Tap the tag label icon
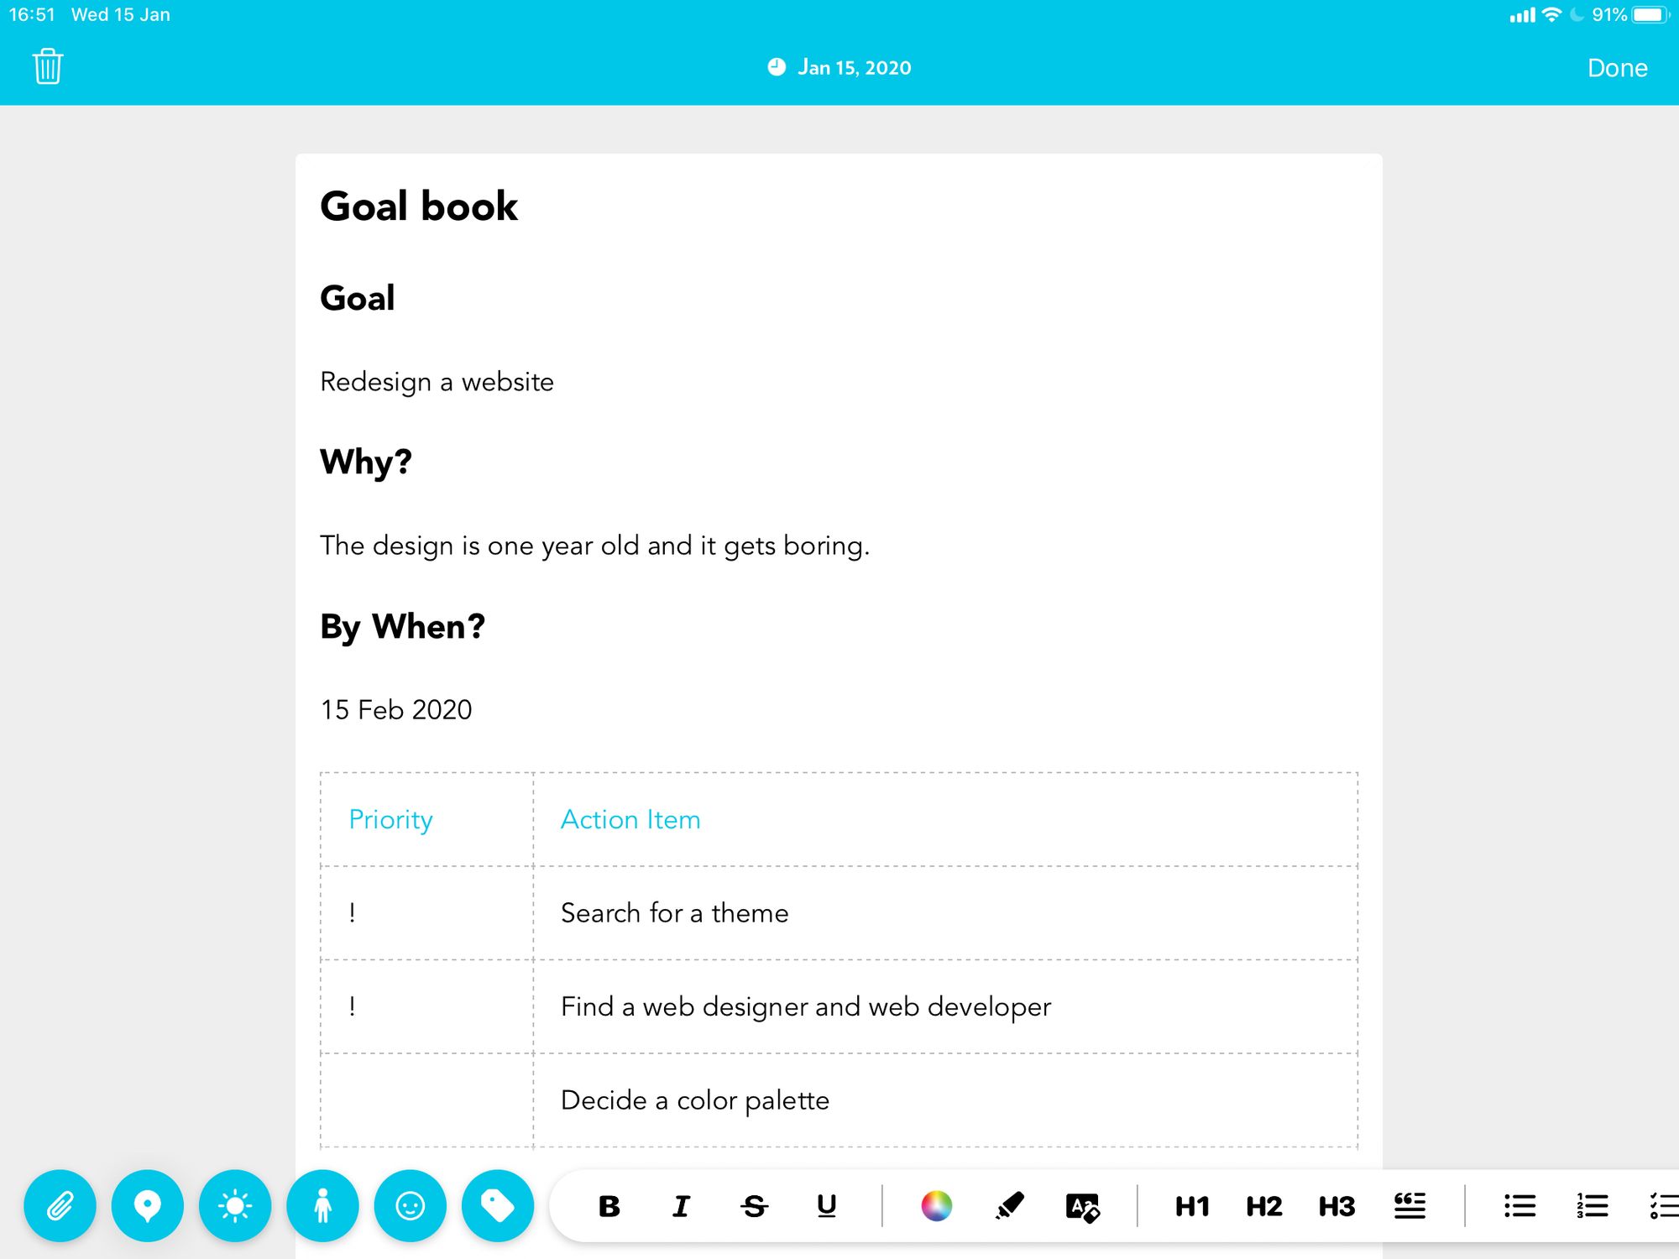Image resolution: width=1679 pixels, height=1259 pixels. click(x=500, y=1206)
